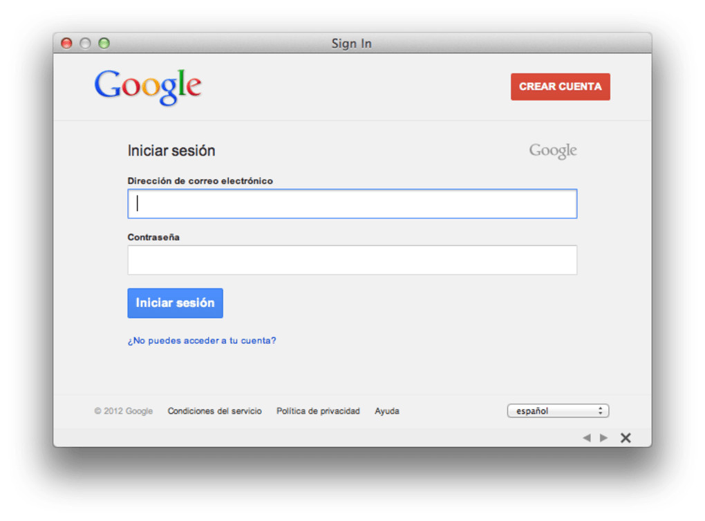Click the © 2012 Google footer text
The image size is (705, 521).
(x=124, y=411)
